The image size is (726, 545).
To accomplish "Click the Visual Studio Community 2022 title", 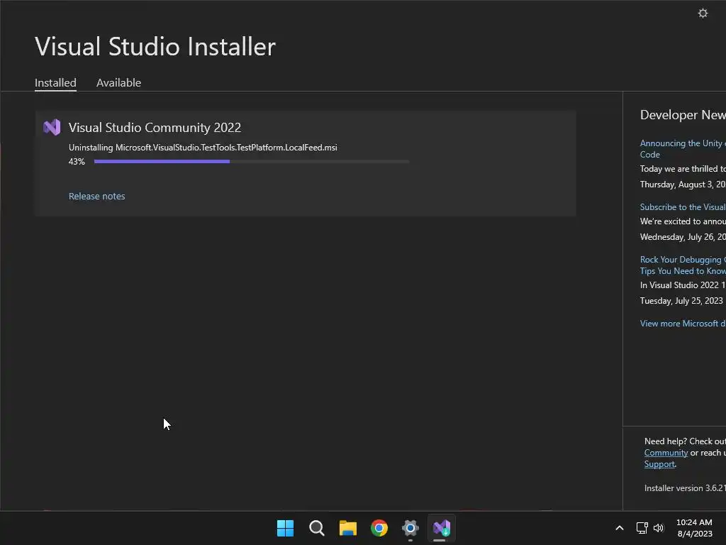I will [155, 128].
